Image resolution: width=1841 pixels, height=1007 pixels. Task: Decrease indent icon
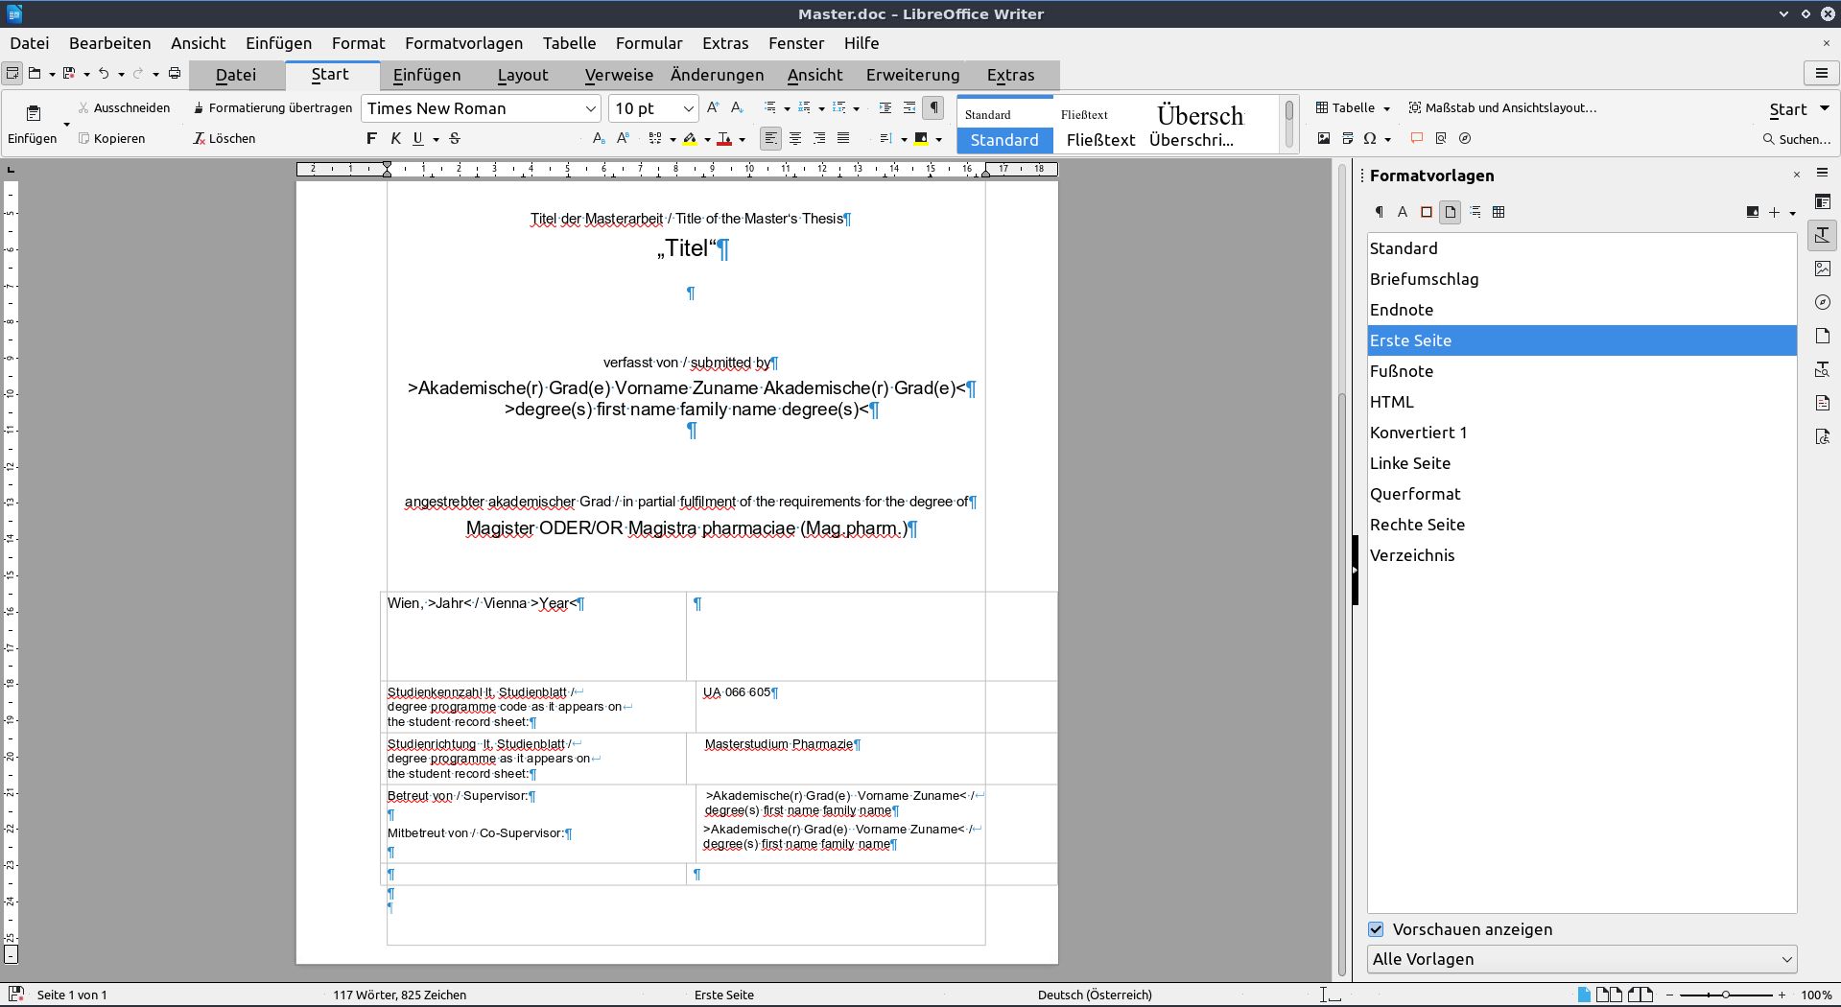tap(909, 107)
